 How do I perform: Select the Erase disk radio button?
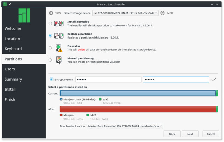coord(50,48)
